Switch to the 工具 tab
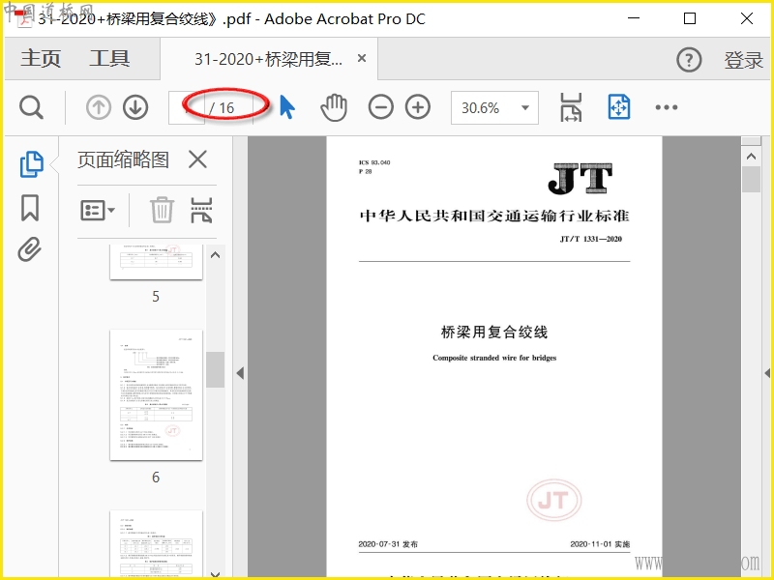The image size is (774, 580). (109, 59)
